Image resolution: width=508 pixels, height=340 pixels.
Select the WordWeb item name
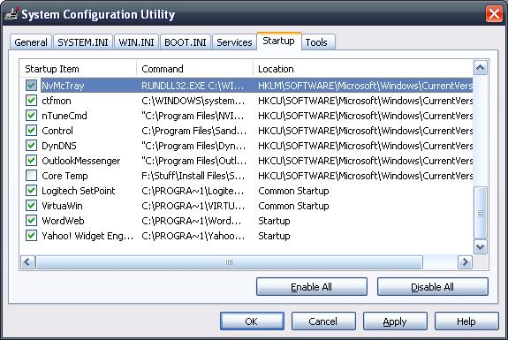[63, 221]
